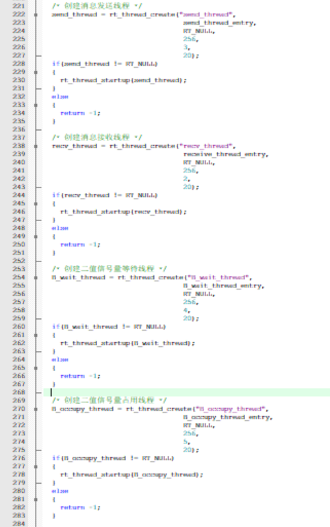Viewport: 330px width, 527px height.
Task: Click B_wait_thread_entry argument on line 255
Action: (224, 285)
